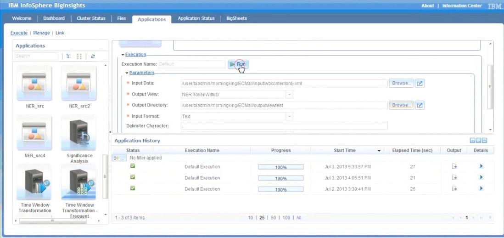Open output of the 4:05:51 PM execution
The image size is (504, 238).
454,177
